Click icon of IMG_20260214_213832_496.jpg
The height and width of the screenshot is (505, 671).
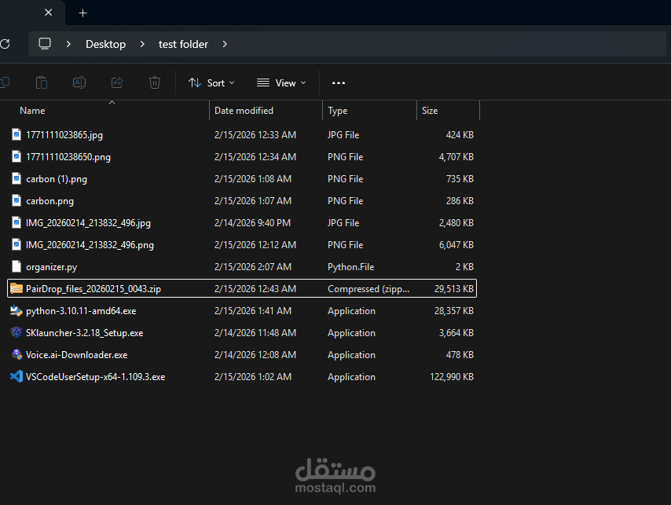click(16, 223)
